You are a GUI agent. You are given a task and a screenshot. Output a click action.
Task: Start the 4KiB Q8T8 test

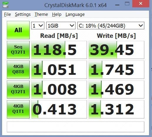[18, 70]
